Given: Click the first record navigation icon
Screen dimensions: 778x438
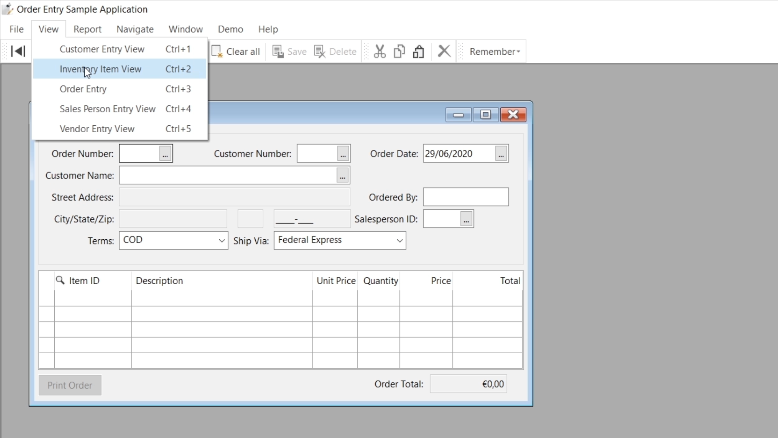Looking at the screenshot, I should [18, 52].
